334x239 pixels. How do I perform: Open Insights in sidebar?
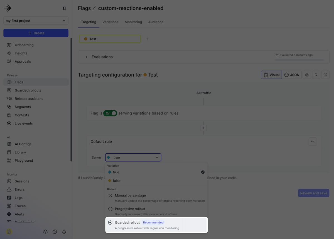pos(36,53)
